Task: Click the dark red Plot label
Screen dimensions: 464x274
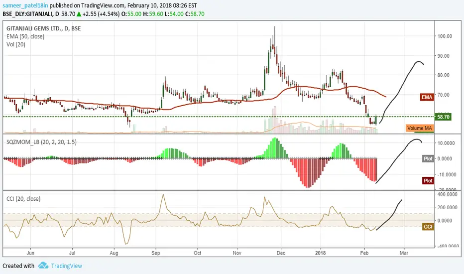Action: tap(428, 181)
